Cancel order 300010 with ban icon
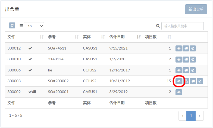 coord(193,60)
